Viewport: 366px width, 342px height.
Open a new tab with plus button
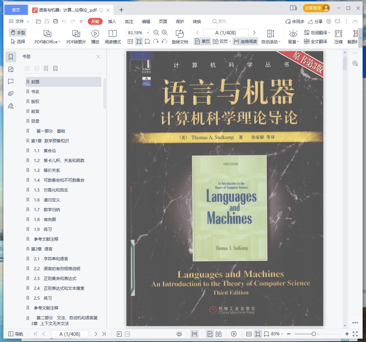(x=121, y=10)
